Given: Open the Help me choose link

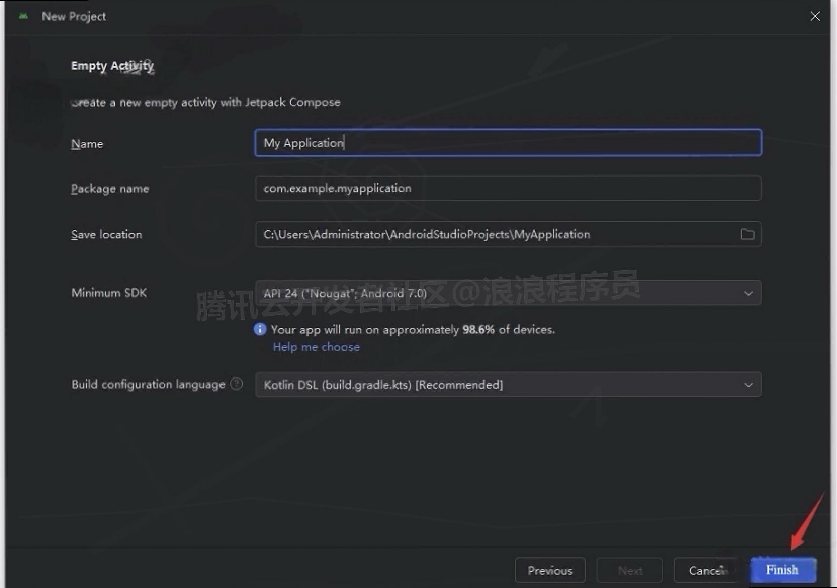Looking at the screenshot, I should [x=316, y=347].
